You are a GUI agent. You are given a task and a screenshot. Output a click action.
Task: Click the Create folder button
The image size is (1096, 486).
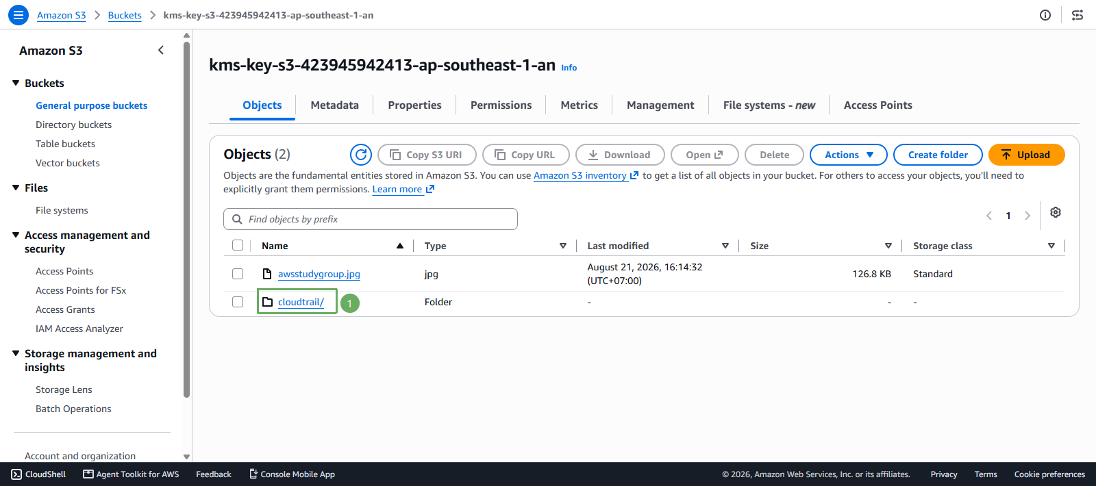pyautogui.click(x=938, y=155)
